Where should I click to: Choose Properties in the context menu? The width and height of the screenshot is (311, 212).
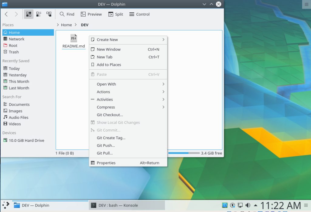(x=106, y=163)
